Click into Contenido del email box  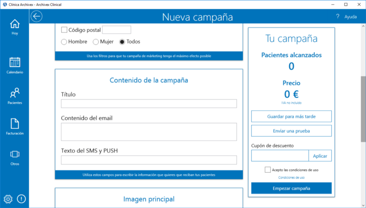click(149, 132)
